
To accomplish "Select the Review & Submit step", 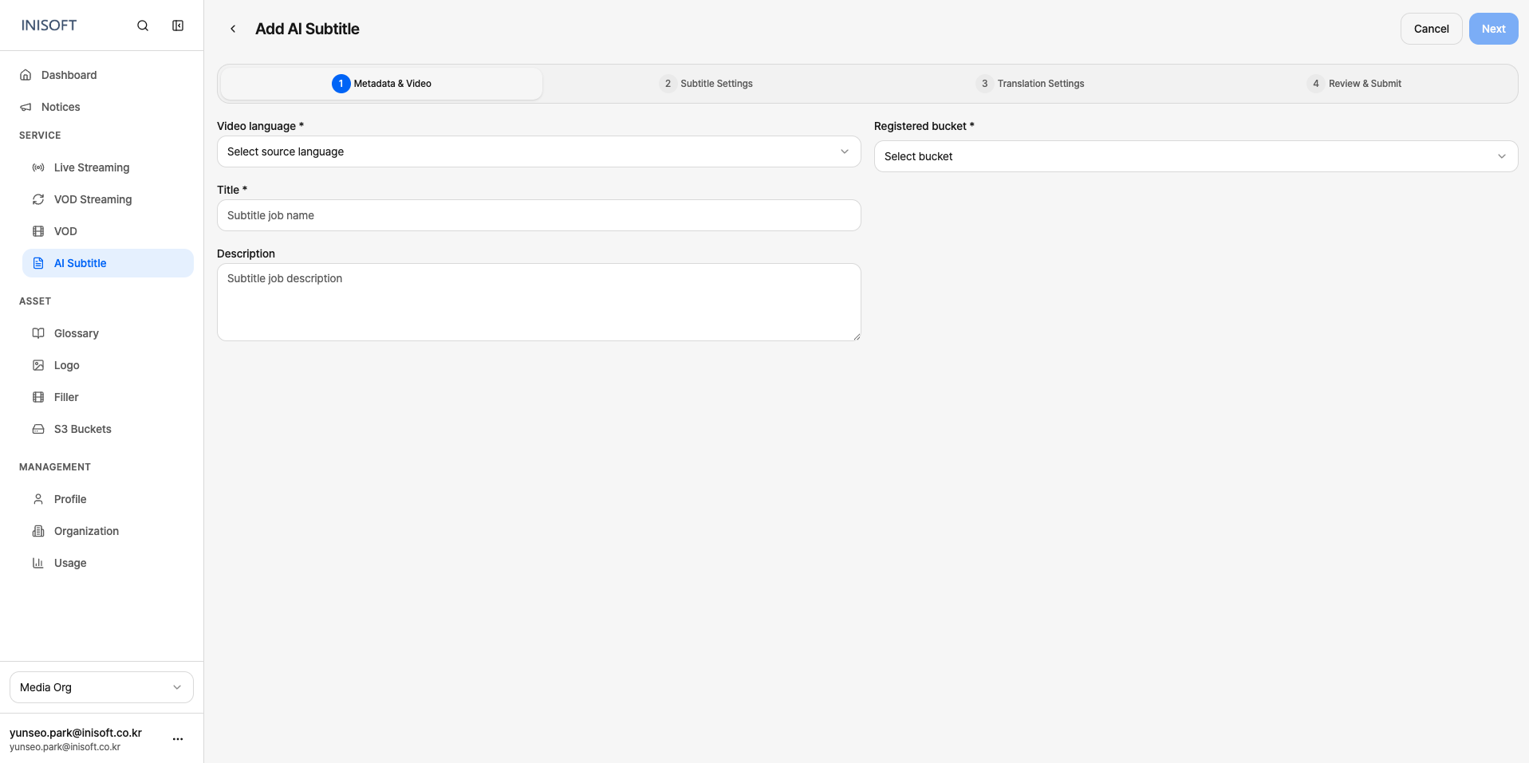I will pyautogui.click(x=1354, y=84).
